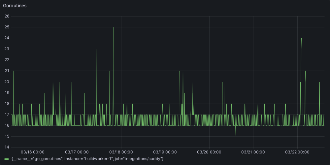This screenshot has height=165, width=330.
Task: Click the last spike to 20 near the right edge
Action: (x=319, y=82)
